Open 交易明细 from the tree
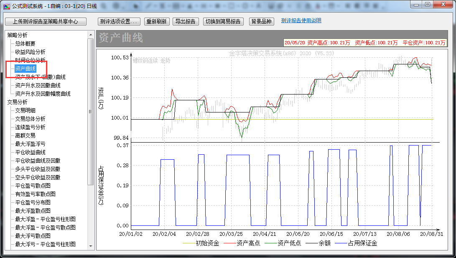The height and width of the screenshot is (258, 456). 25,110
